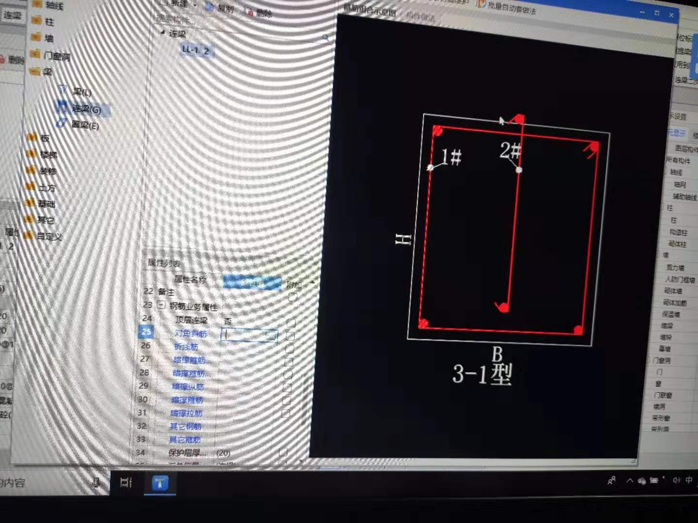Click the H height dimension label
698x523 pixels.
403,239
